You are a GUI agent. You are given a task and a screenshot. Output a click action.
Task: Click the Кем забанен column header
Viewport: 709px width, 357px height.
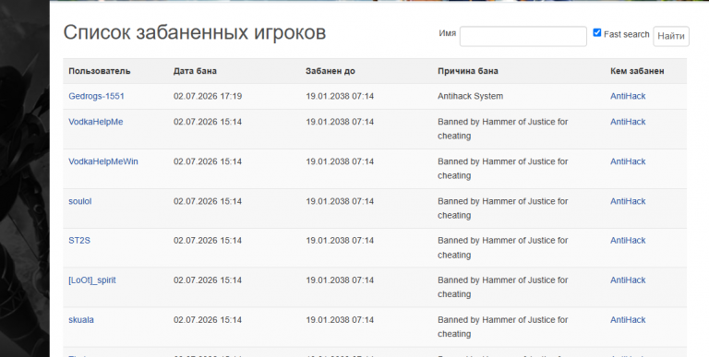(637, 71)
